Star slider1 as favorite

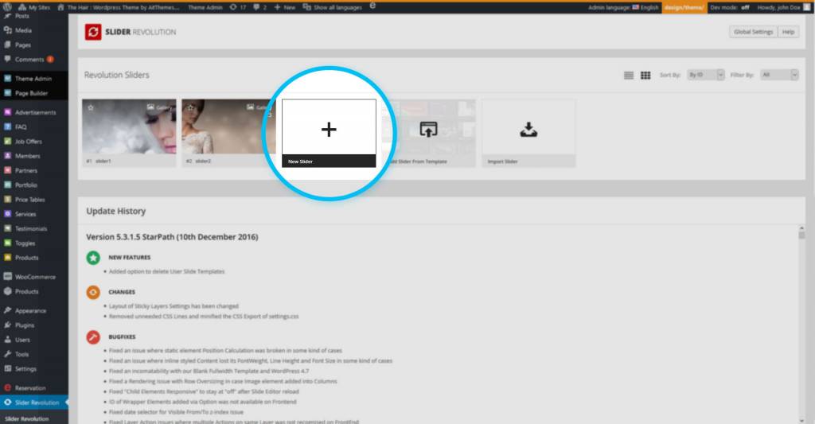(91, 107)
